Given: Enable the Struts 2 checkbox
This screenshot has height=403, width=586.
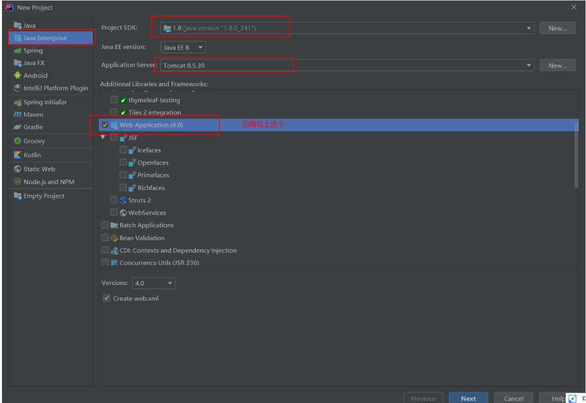Looking at the screenshot, I should point(114,200).
